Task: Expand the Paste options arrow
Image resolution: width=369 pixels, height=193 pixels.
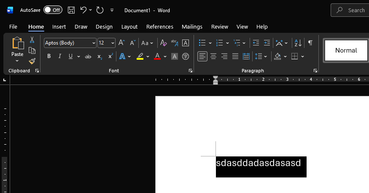Action: [17, 61]
